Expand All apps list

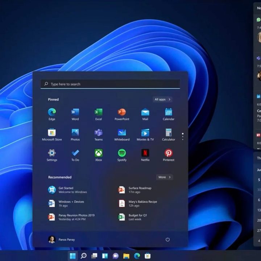[162, 99]
